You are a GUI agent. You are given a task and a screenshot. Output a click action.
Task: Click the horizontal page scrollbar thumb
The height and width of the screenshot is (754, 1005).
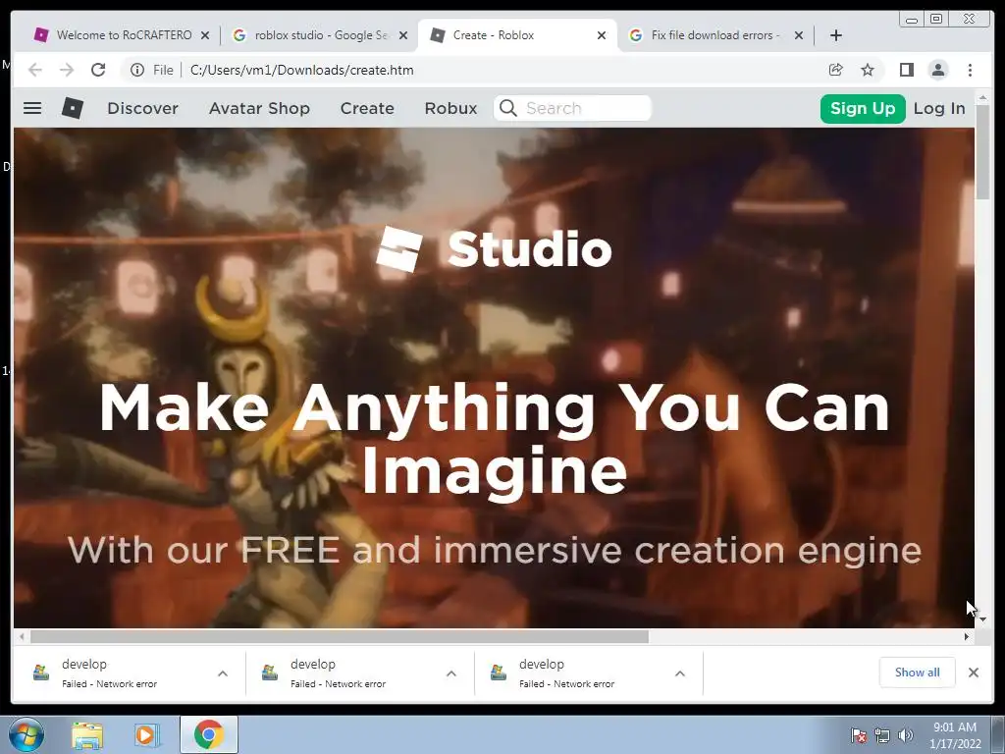click(340, 636)
